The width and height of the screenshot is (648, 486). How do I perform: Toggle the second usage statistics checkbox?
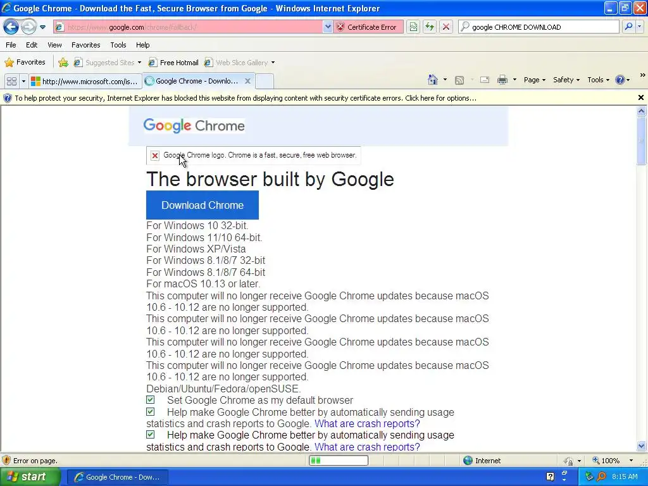151,434
